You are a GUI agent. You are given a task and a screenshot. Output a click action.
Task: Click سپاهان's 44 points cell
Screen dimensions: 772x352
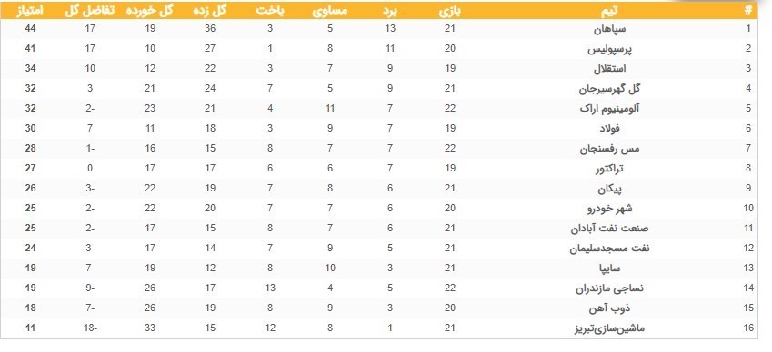pos(30,28)
